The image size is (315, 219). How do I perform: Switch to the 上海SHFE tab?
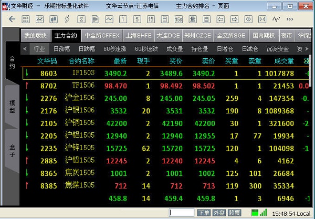pos(138,36)
